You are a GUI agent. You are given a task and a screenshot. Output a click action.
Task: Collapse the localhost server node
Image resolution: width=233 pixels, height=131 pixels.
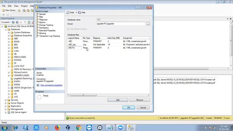3,26
